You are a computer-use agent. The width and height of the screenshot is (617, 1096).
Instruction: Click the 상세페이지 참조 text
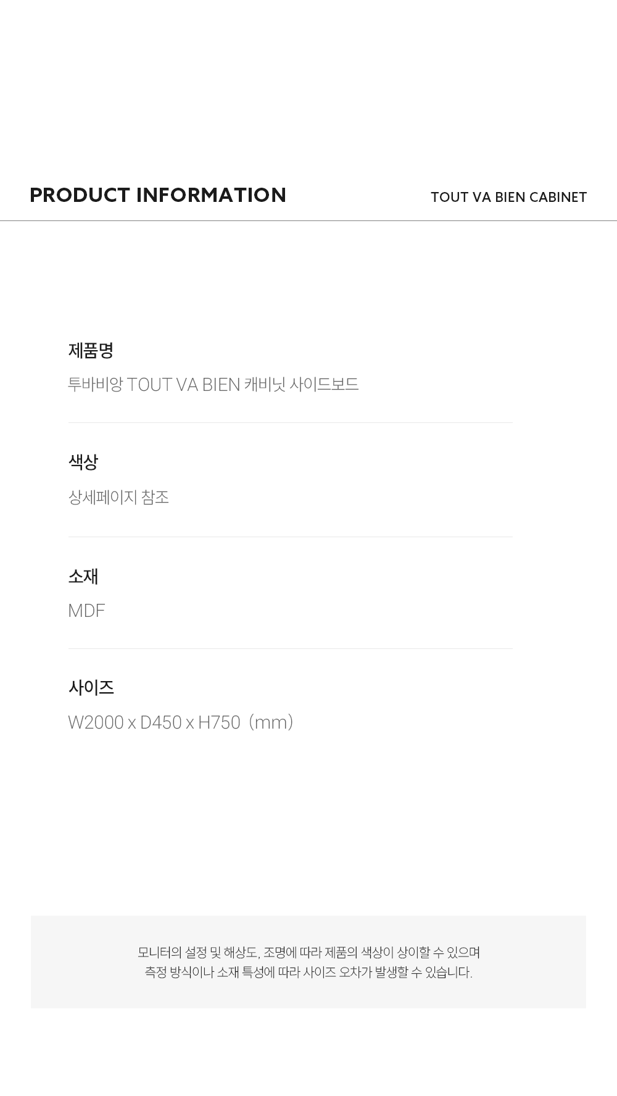coord(118,497)
